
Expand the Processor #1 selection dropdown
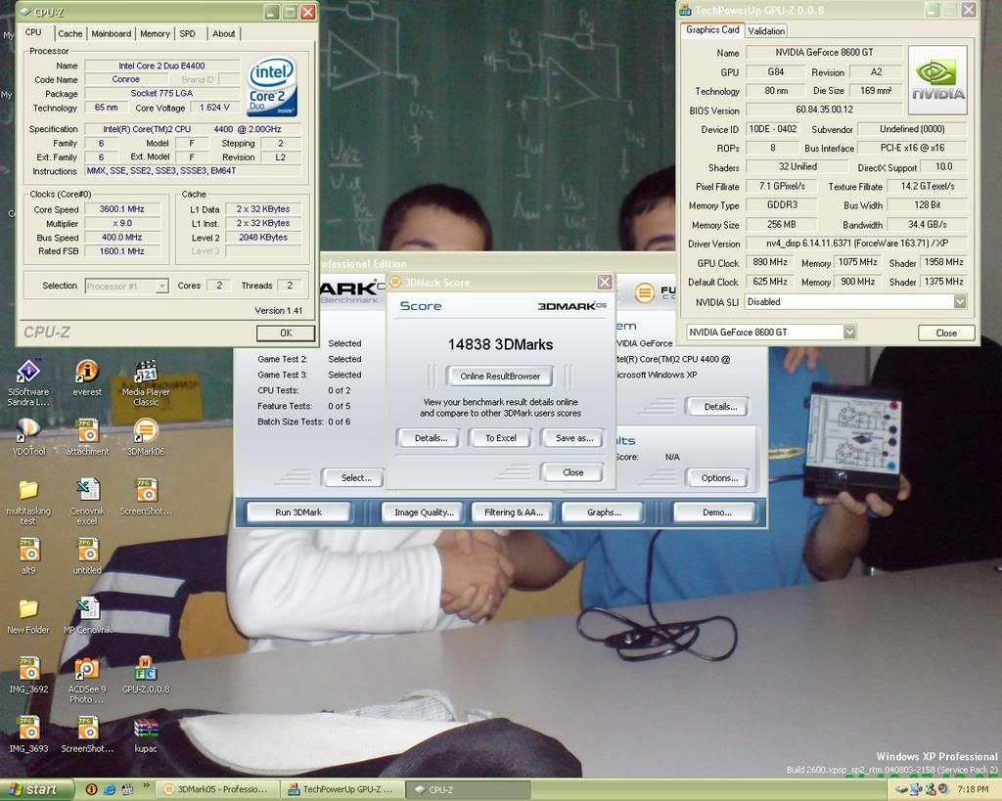tap(161, 287)
